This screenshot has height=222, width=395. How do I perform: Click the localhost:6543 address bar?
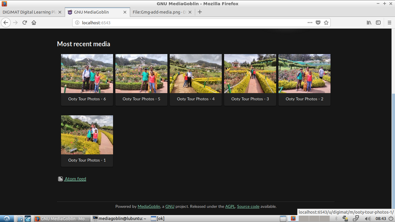(189, 23)
